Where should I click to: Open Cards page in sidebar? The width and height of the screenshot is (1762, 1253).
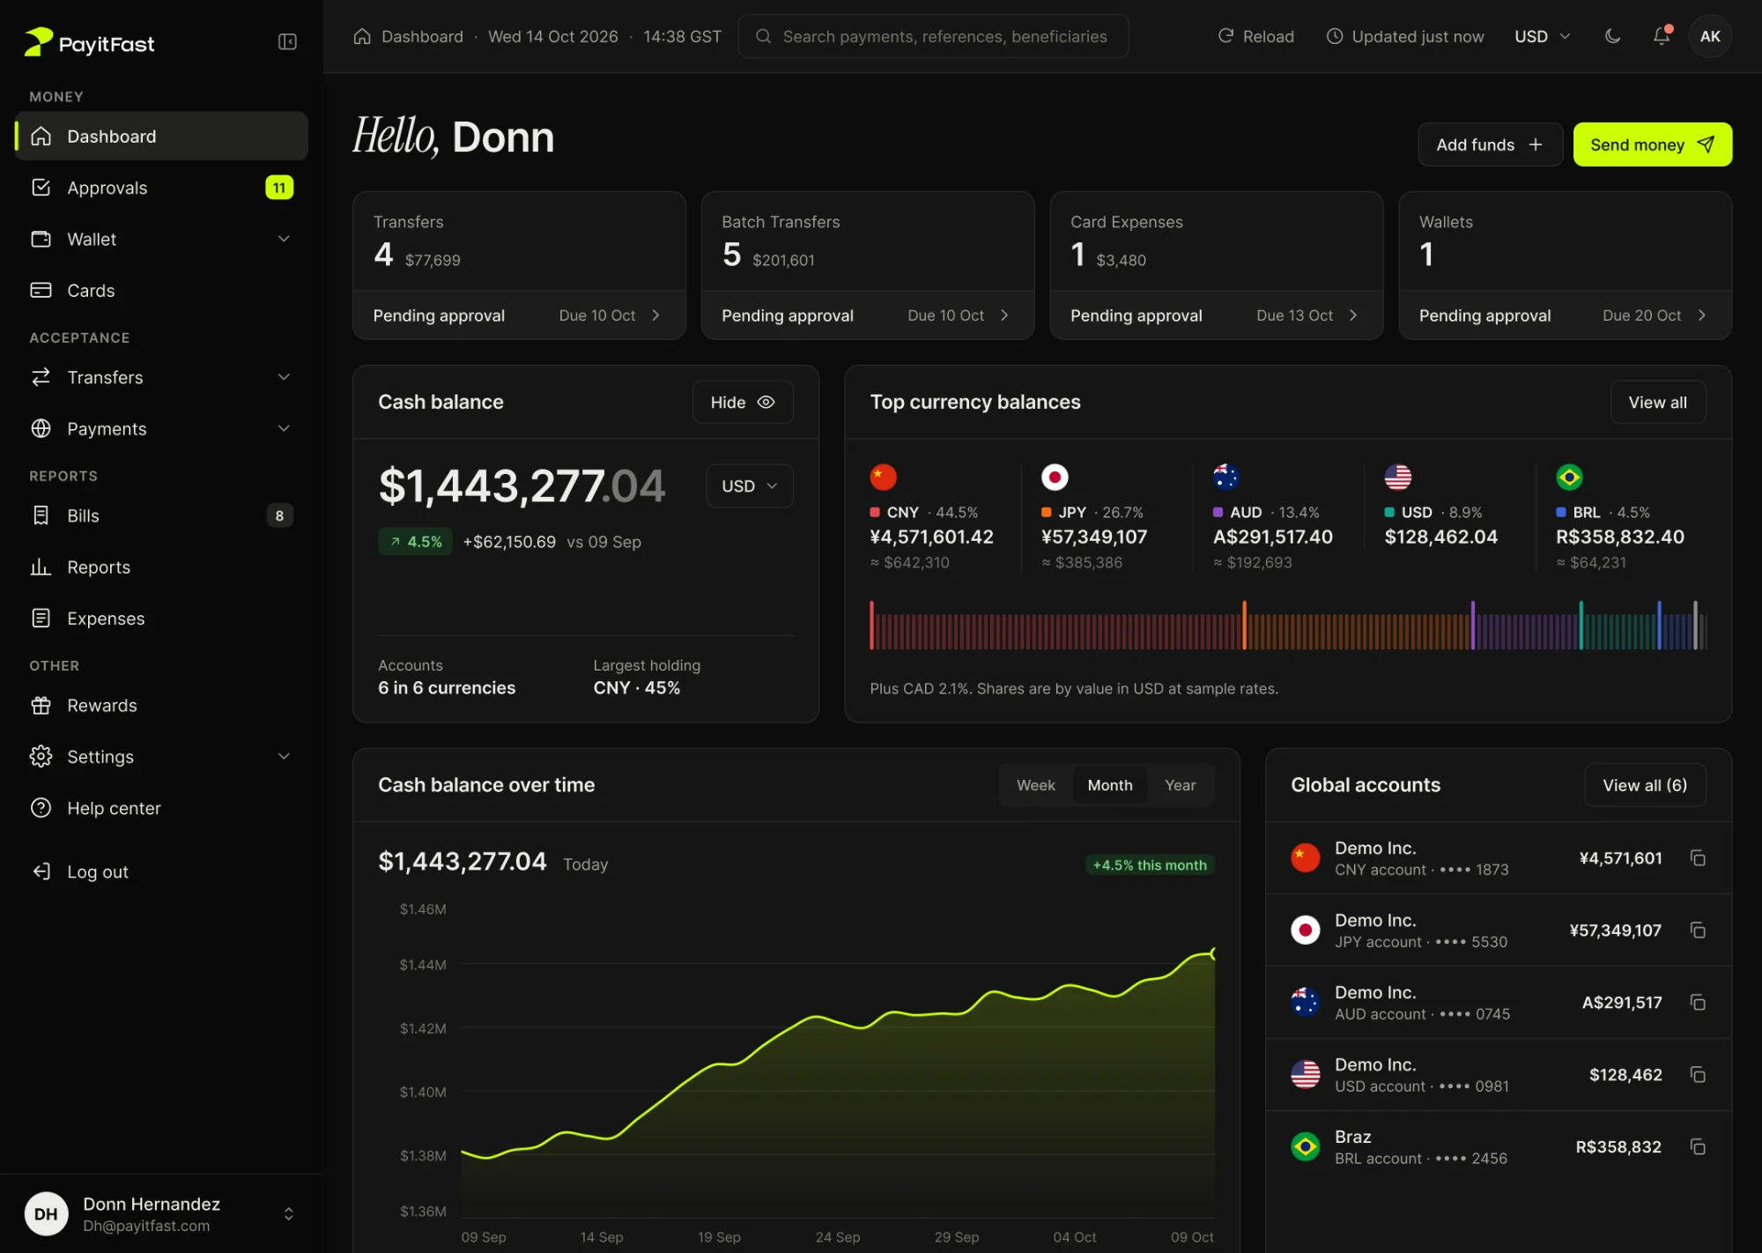[x=161, y=291]
